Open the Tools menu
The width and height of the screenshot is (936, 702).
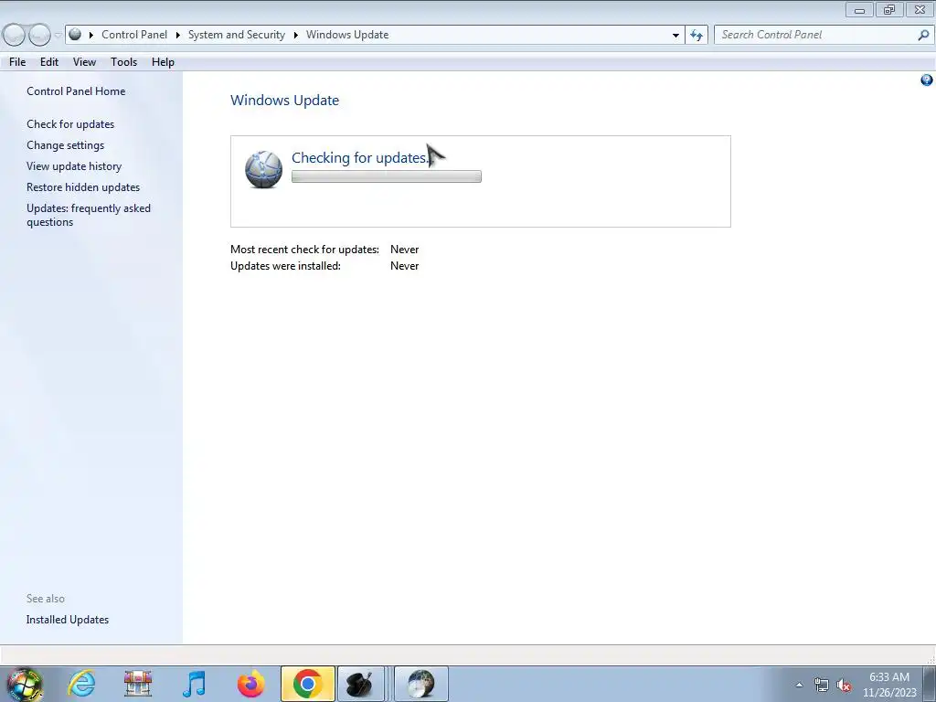click(123, 62)
